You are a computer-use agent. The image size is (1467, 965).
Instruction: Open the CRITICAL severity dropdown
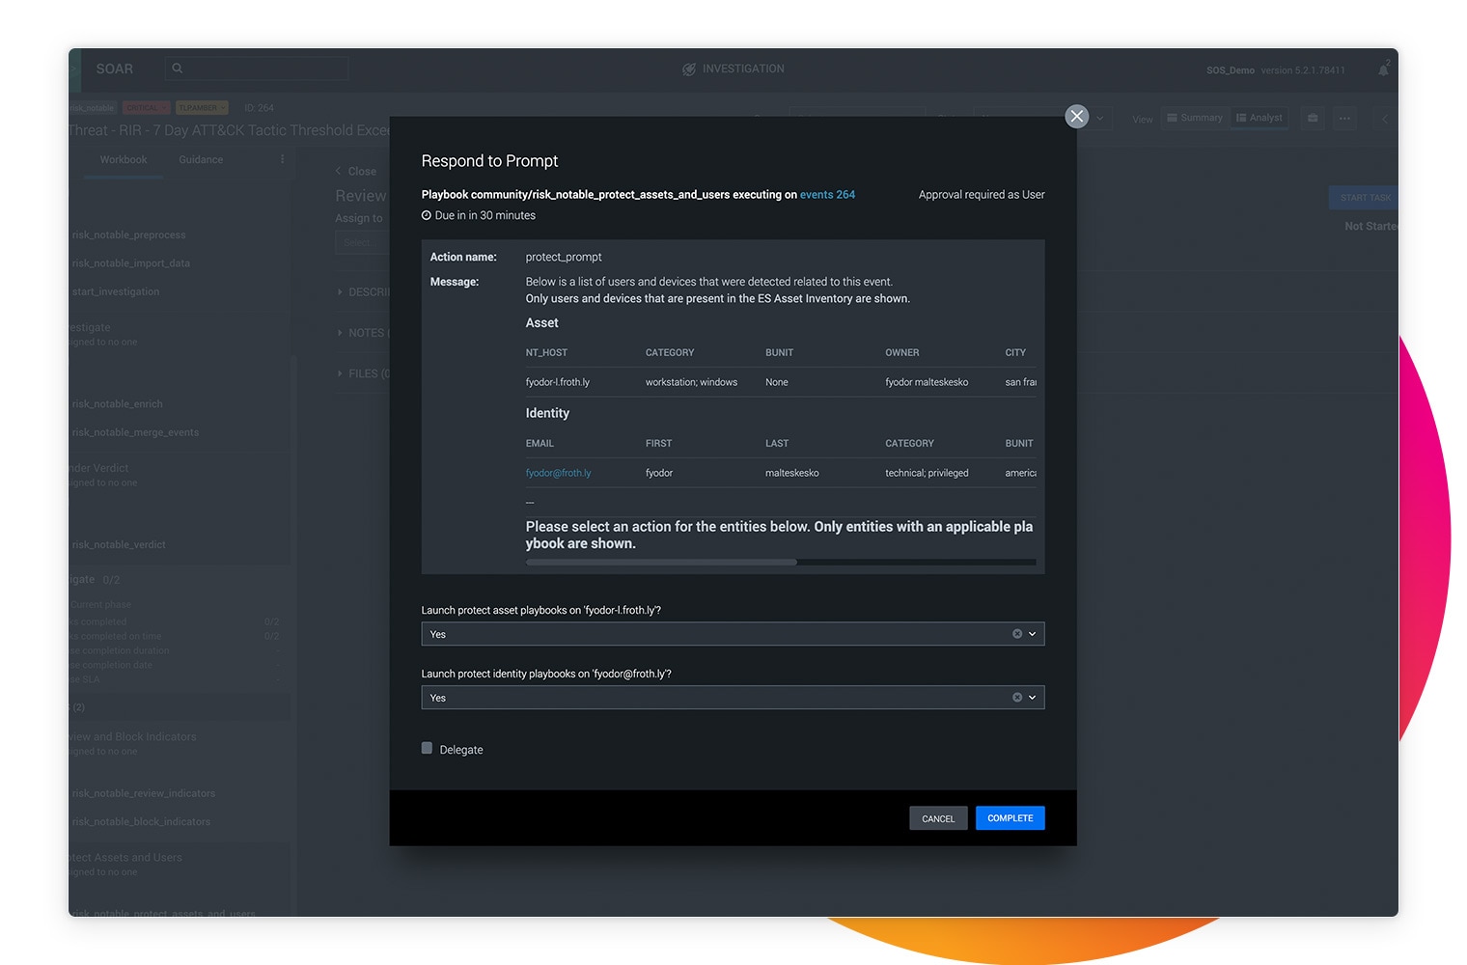point(147,108)
